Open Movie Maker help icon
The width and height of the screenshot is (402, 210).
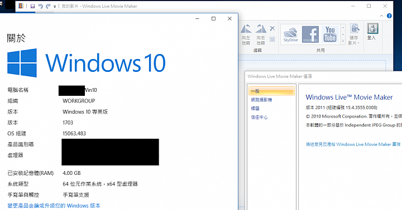click(x=389, y=16)
